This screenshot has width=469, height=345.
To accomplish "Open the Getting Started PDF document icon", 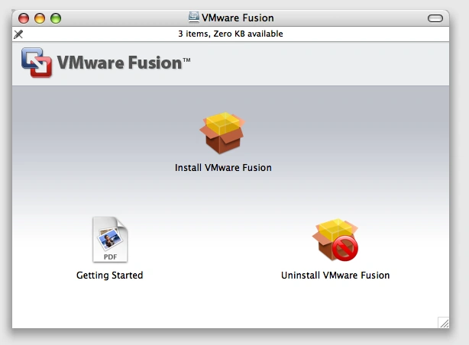I will click(109, 239).
